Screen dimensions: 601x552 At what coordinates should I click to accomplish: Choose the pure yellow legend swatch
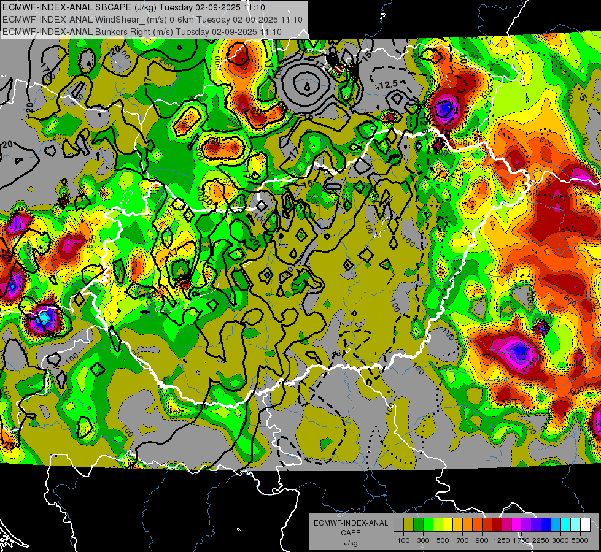coord(448,525)
